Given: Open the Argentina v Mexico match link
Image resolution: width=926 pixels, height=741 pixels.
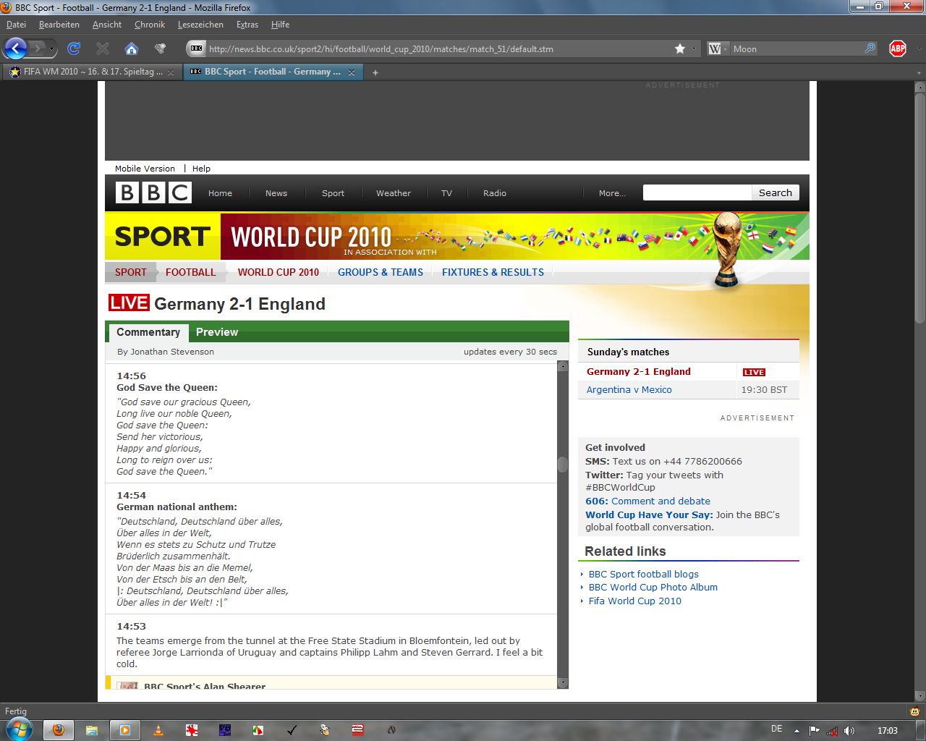Looking at the screenshot, I should pos(629,389).
